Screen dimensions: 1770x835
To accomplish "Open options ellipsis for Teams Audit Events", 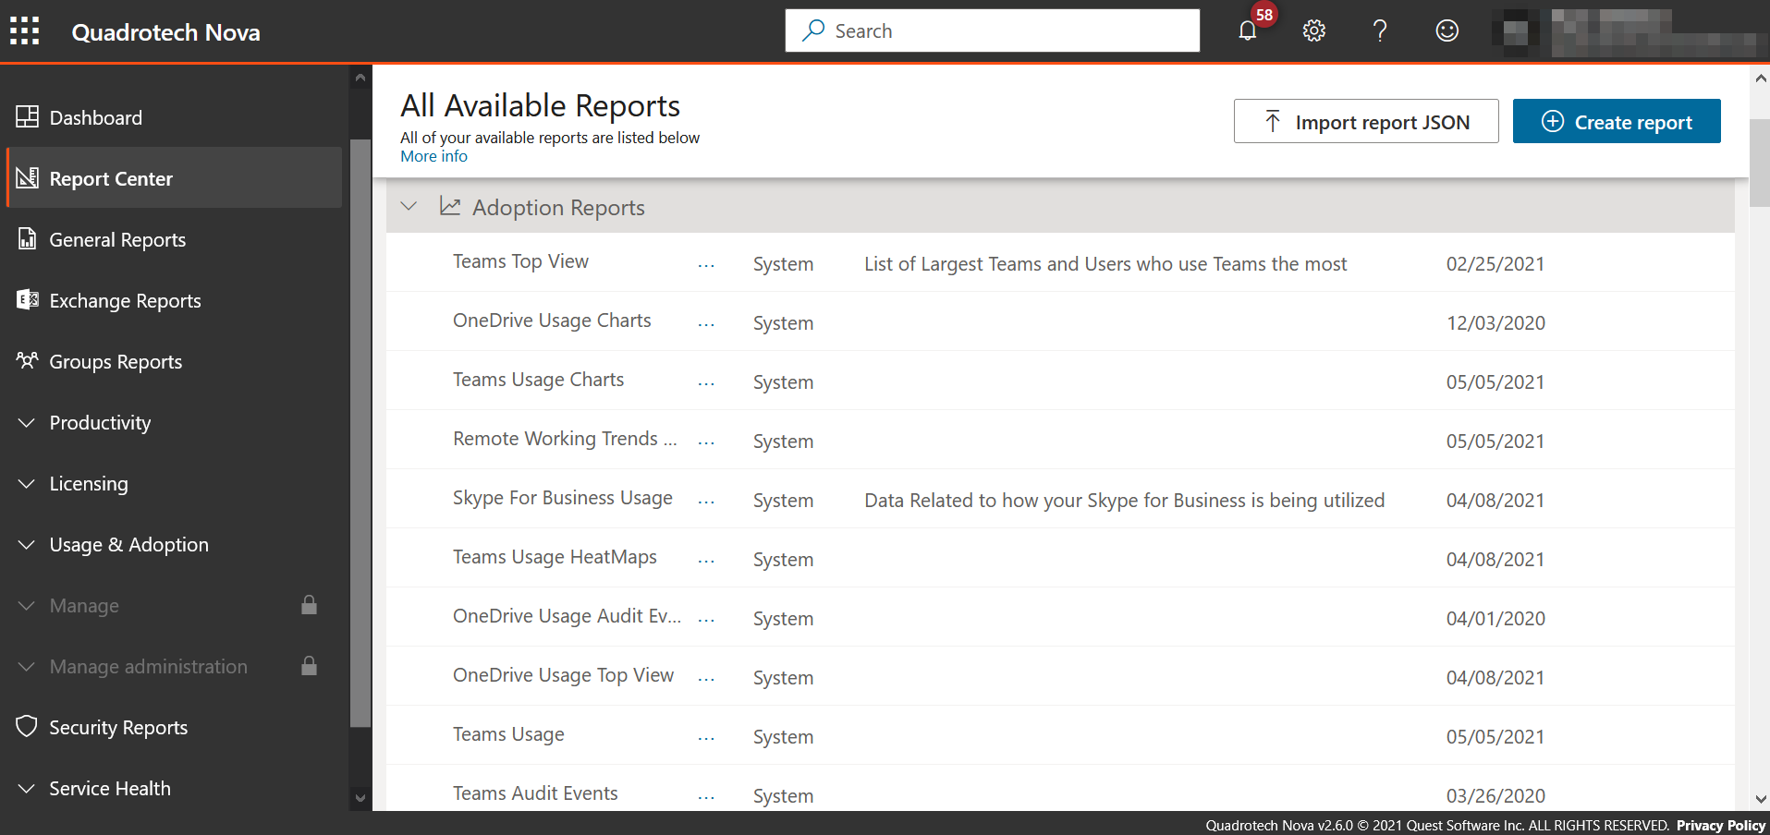I will [706, 798].
